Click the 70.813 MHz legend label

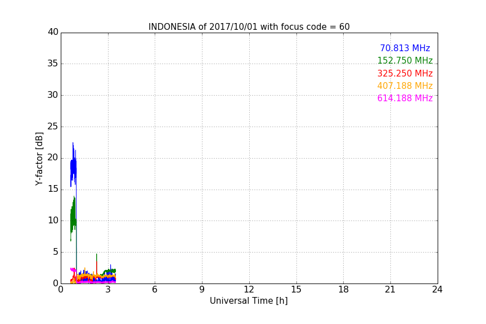coord(405,48)
